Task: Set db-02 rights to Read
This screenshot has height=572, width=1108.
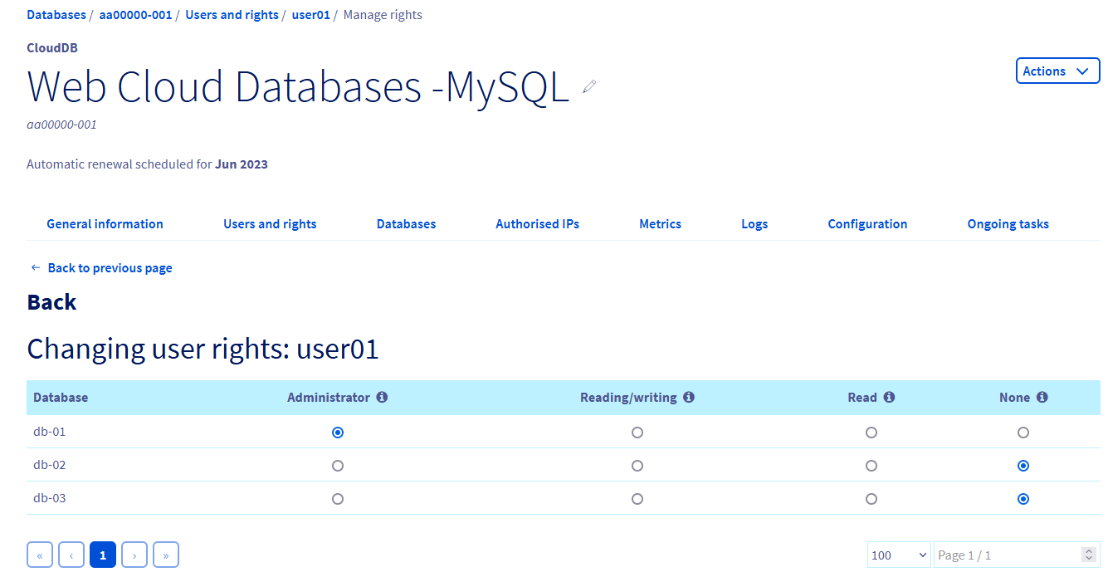Action: tap(871, 465)
